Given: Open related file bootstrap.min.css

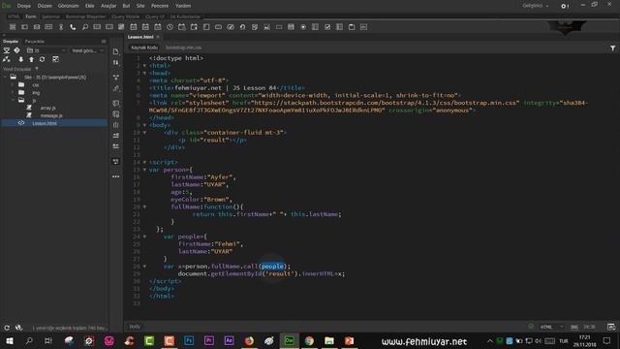Looking at the screenshot, I should (x=183, y=48).
